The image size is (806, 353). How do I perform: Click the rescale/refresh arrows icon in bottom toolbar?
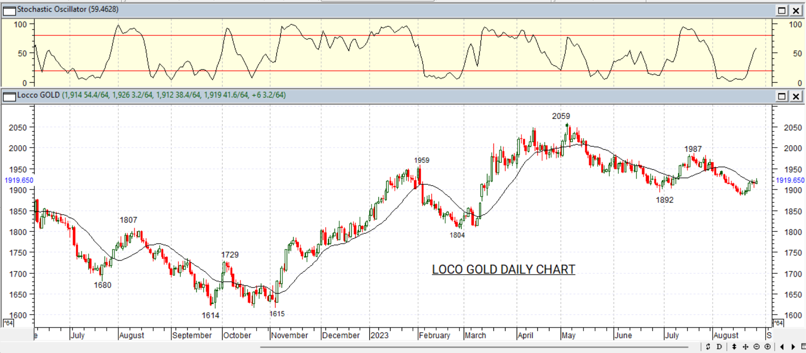click(708, 347)
